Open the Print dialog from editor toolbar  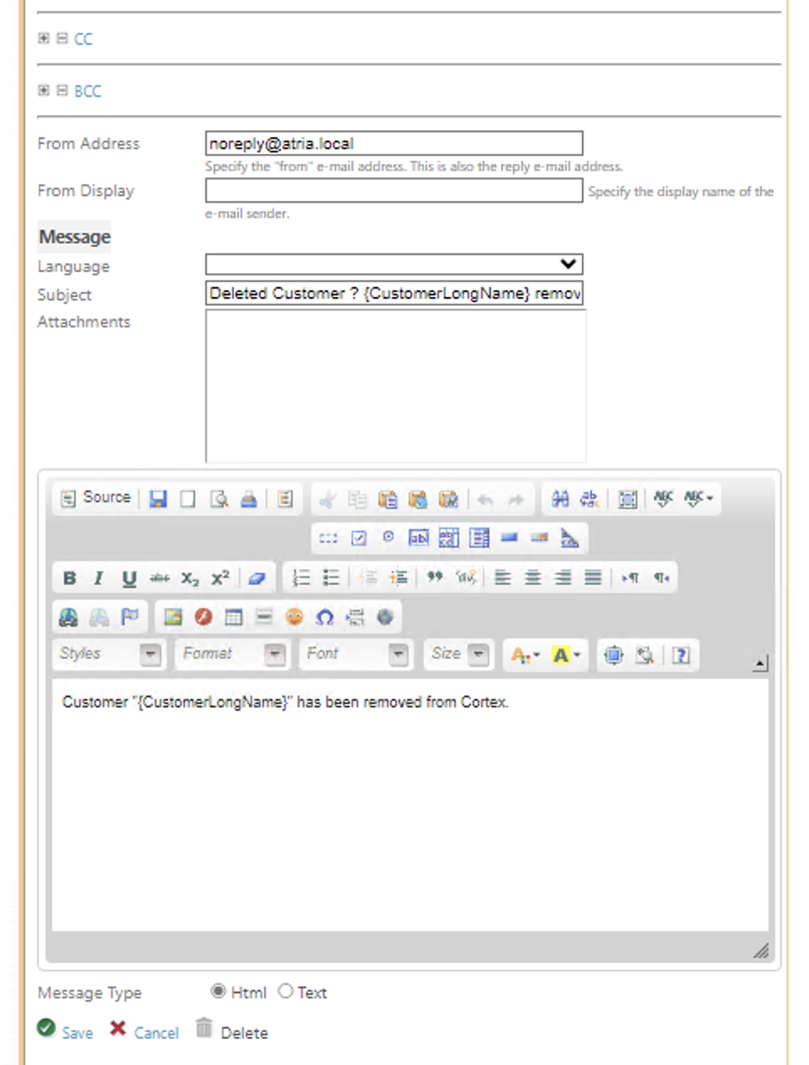pyautogui.click(x=248, y=498)
